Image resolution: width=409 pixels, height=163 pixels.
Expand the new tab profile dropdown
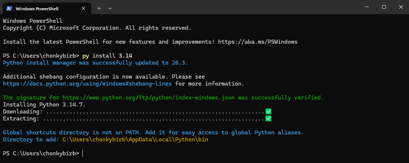(x=110, y=8)
